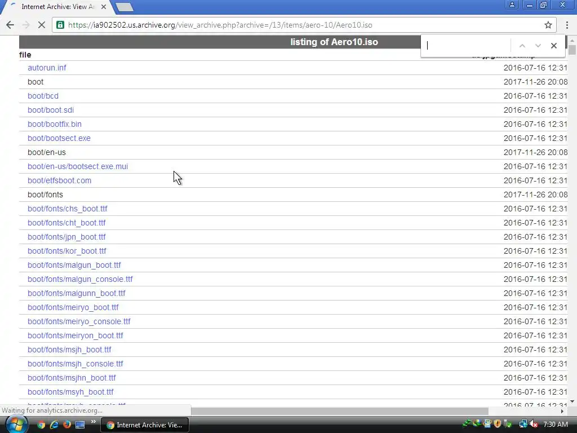Open boot/fonts/meiryon_boot.ttf link
Viewport: 577px width, 433px height.
pyautogui.click(x=75, y=336)
